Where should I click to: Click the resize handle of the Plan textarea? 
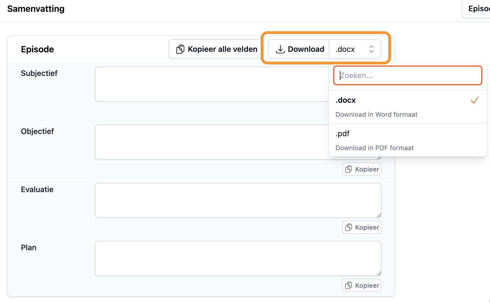point(379,273)
